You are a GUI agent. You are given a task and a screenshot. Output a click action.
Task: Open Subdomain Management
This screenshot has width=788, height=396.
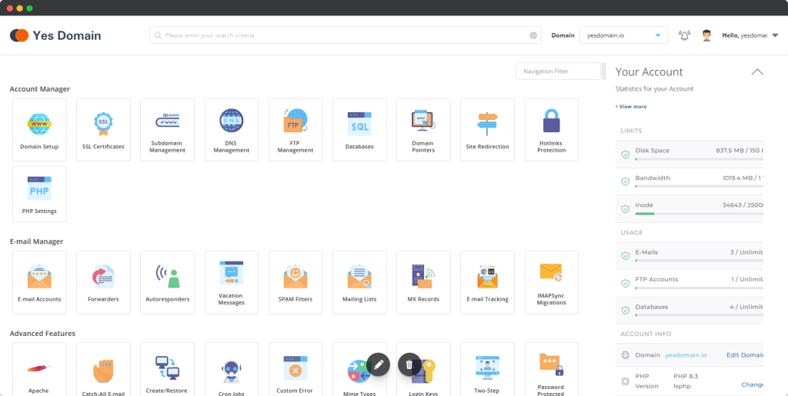[x=167, y=130]
